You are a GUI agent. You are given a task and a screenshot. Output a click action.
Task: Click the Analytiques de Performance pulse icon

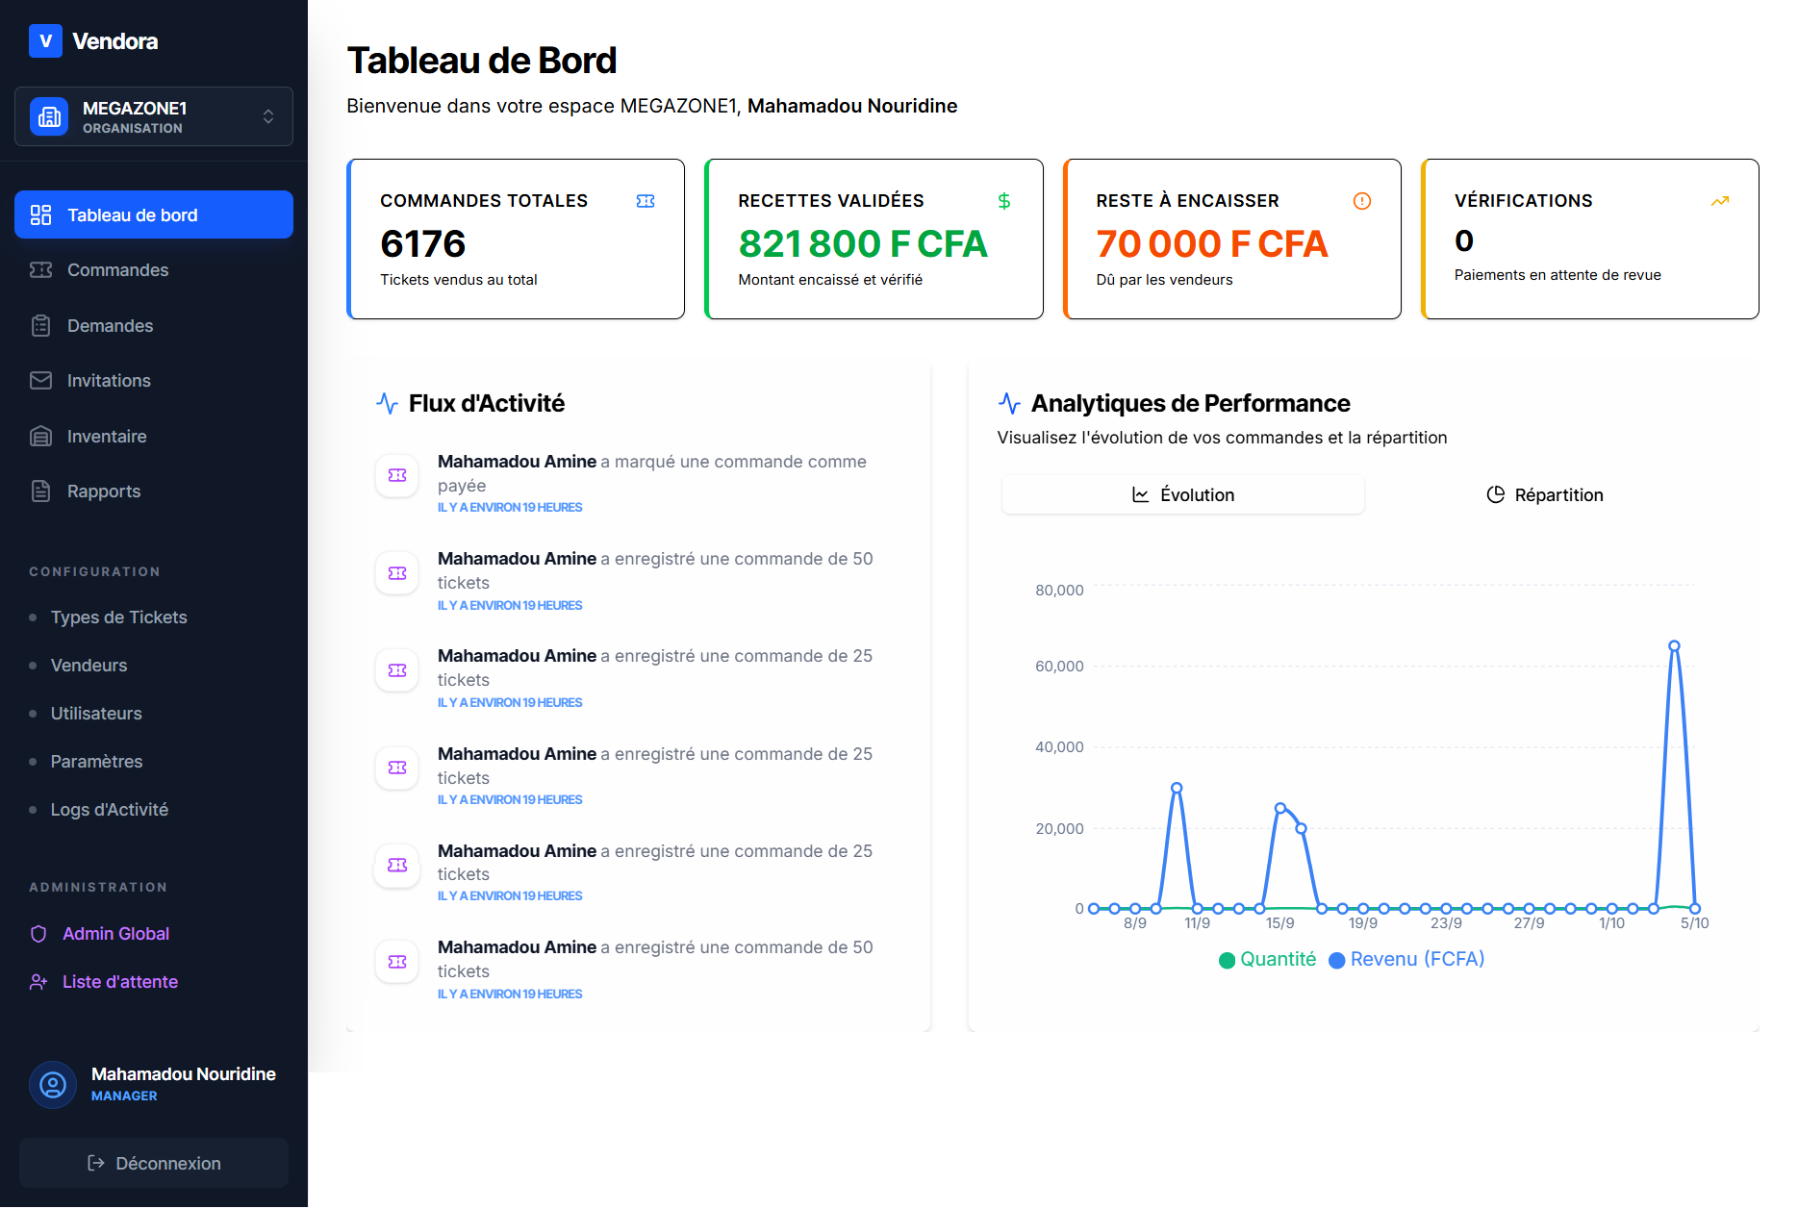pyautogui.click(x=1009, y=403)
